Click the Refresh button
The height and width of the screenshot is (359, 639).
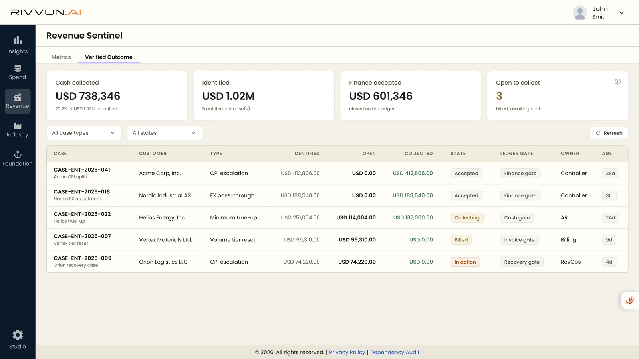(609, 133)
